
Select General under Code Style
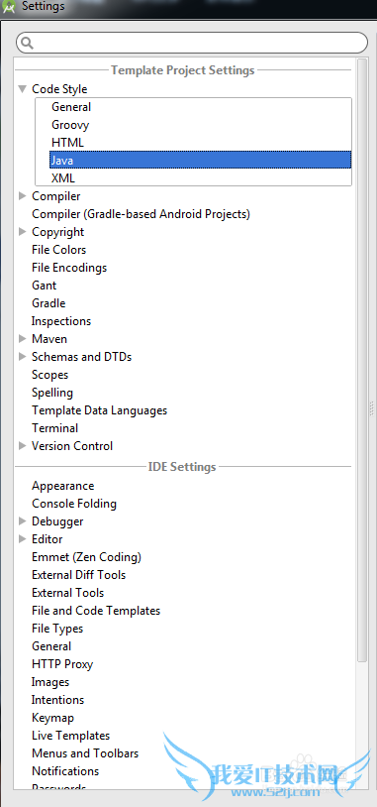pos(71,107)
